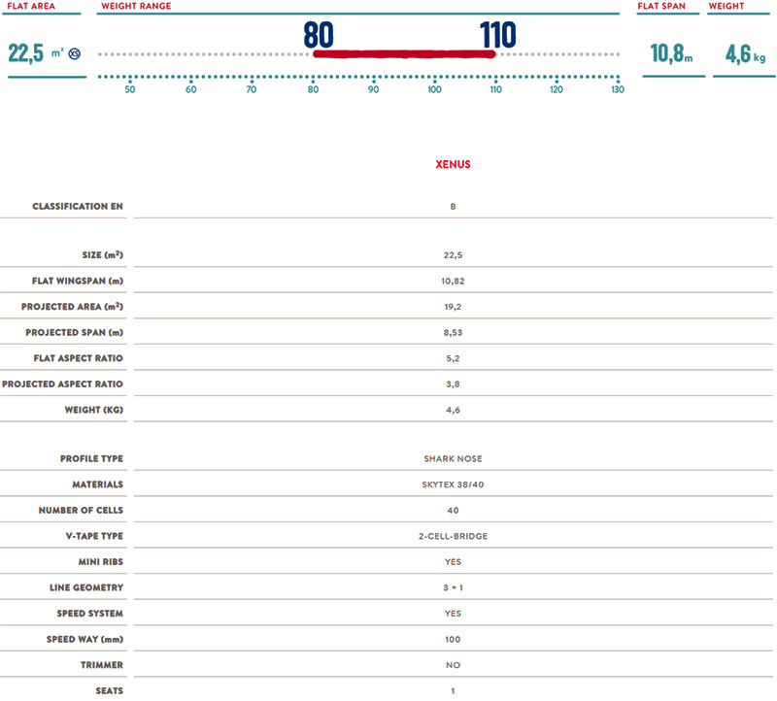Click the number of cells value 40
Image resolution: width=777 pixels, height=701 pixels.
453,511
